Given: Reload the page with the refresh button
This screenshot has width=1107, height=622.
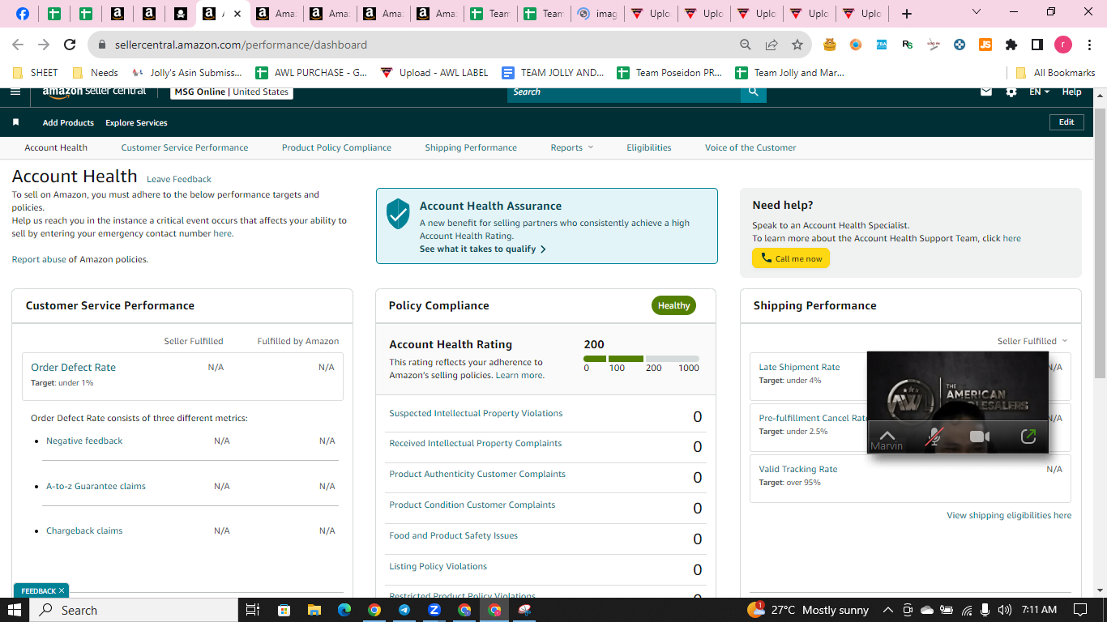Looking at the screenshot, I should tap(70, 45).
